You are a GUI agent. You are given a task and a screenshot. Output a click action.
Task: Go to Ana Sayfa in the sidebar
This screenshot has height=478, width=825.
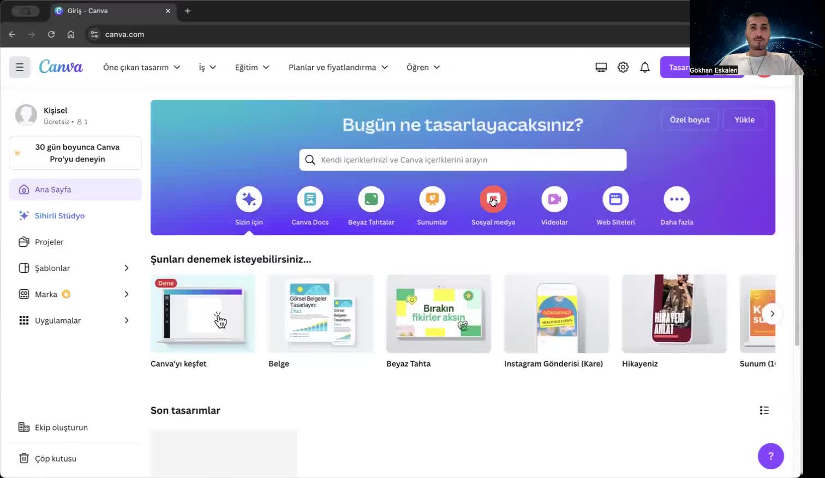75,189
